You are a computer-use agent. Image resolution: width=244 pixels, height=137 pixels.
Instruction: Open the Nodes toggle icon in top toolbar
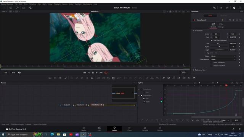30,8
